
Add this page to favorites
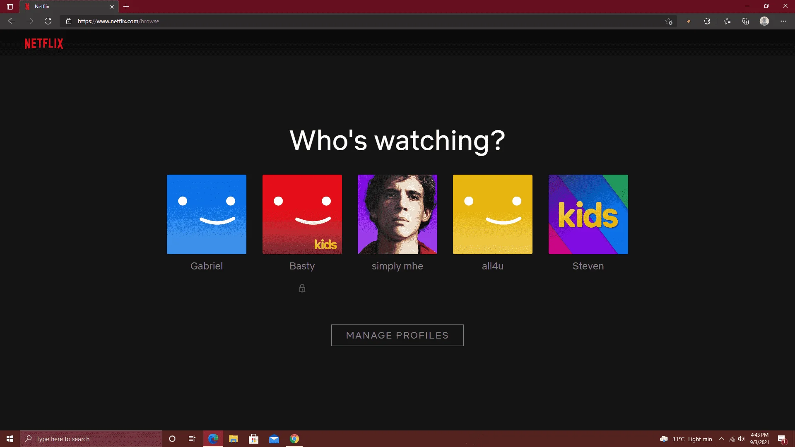tap(669, 21)
